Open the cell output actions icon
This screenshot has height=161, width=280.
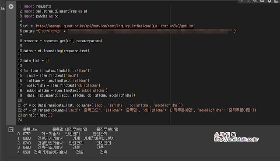pos(11,130)
